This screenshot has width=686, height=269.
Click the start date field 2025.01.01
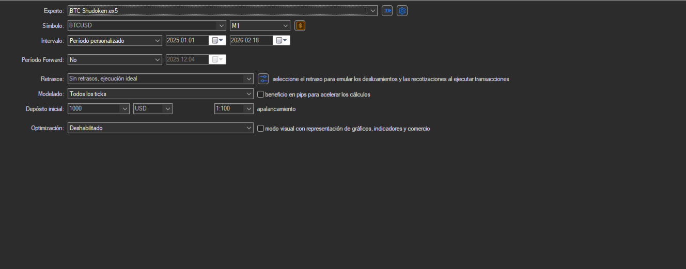pyautogui.click(x=187, y=40)
